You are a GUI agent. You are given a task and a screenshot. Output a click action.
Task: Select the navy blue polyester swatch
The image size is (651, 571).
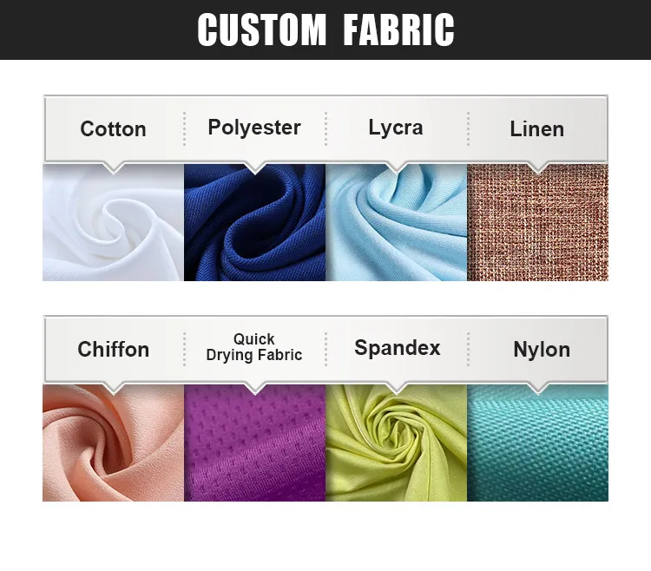click(254, 222)
